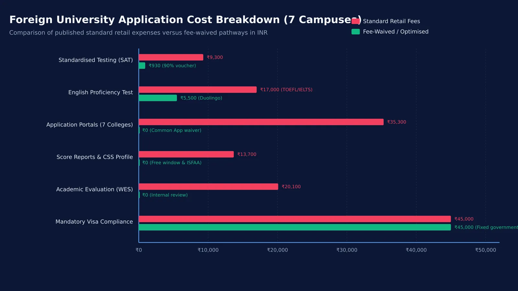The width and height of the screenshot is (518, 291).
Task: Click the red '₹45,000' label without parentheses
Action: coord(464,219)
